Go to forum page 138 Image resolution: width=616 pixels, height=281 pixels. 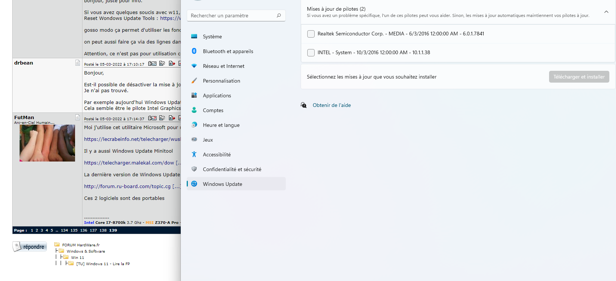(103, 230)
